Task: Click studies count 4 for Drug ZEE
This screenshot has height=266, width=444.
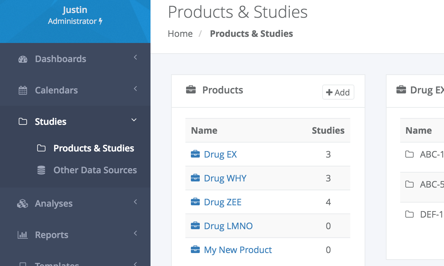Action: tap(328, 202)
